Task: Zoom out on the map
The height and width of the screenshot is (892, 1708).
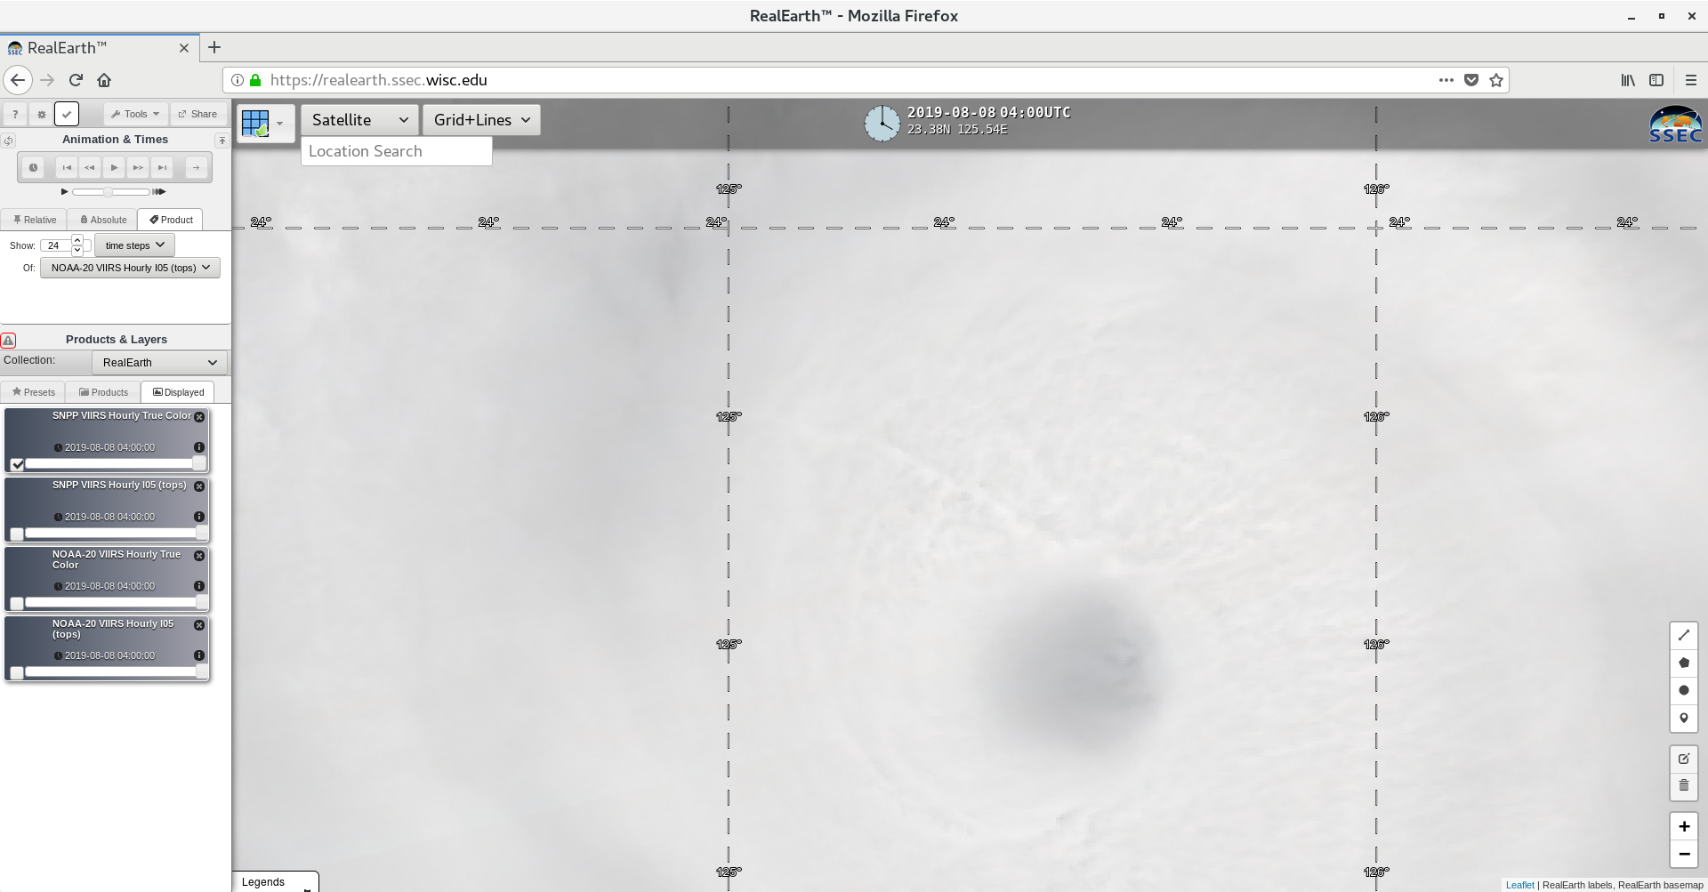Action: (x=1683, y=854)
